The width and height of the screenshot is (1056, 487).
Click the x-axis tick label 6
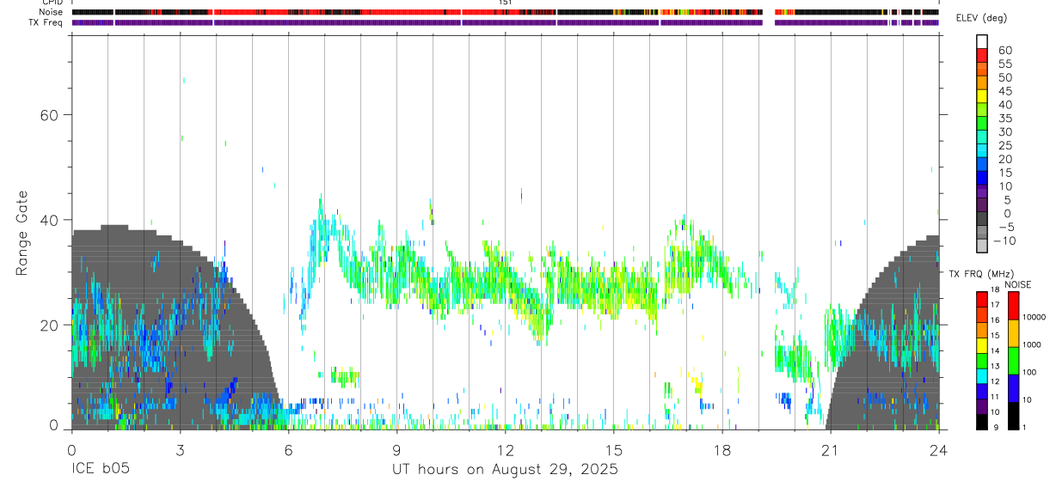288,449
